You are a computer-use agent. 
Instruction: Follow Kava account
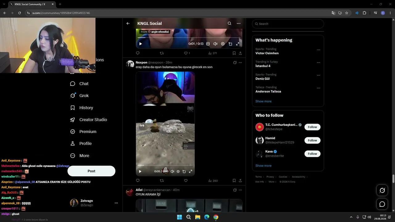click(312, 154)
